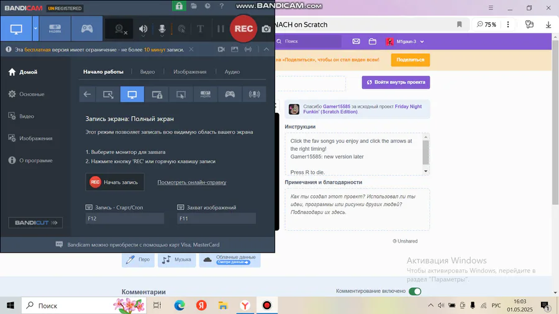The image size is (559, 314).
Task: Click the F12 record hotkey field
Action: (125, 218)
